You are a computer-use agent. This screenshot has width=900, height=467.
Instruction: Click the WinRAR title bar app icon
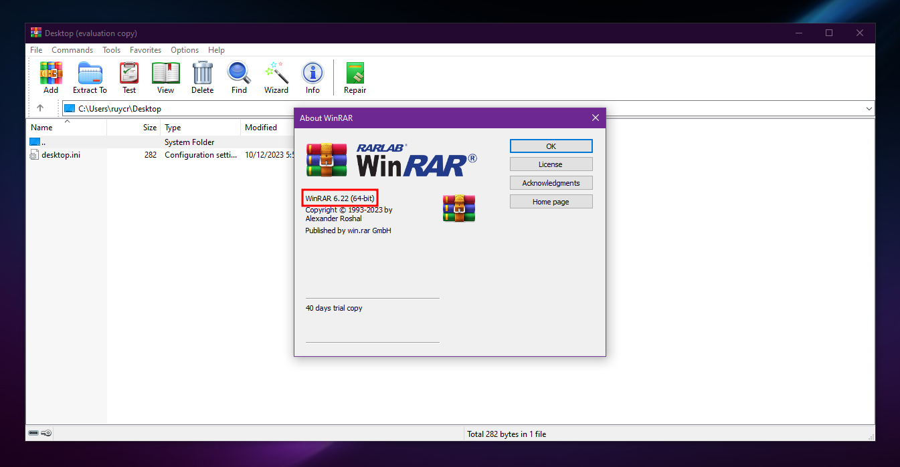pos(36,33)
